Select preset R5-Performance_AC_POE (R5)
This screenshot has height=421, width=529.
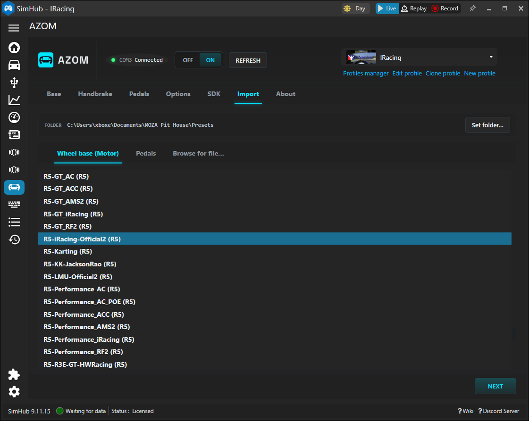275,302
